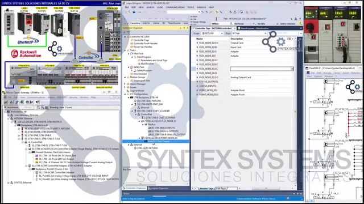Open the File menu in FluidSIM window
This screenshot has width=364, height=204.
(312, 73)
